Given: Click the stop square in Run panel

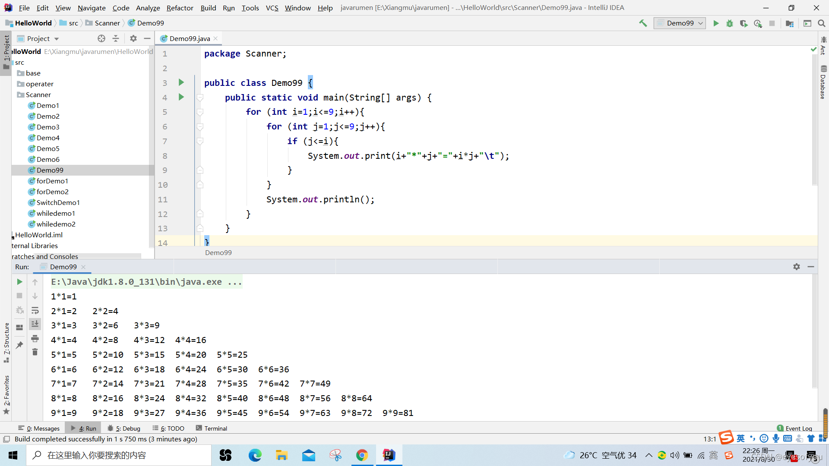Looking at the screenshot, I should click(x=19, y=296).
